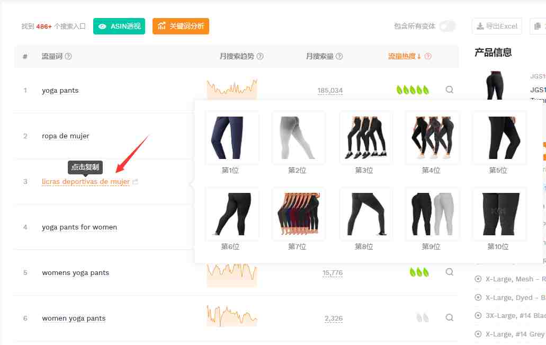Click search volume 185,034
546x345 pixels.
pyautogui.click(x=330, y=91)
